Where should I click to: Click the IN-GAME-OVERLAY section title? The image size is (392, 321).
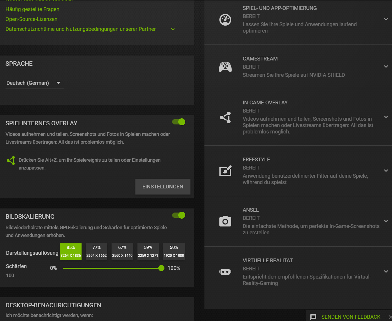coord(265,103)
